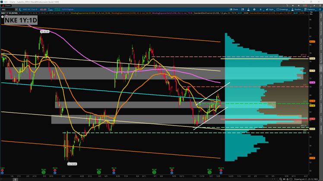
Task: Toggle the chart scale icon above price axis
Action: point(311,13)
